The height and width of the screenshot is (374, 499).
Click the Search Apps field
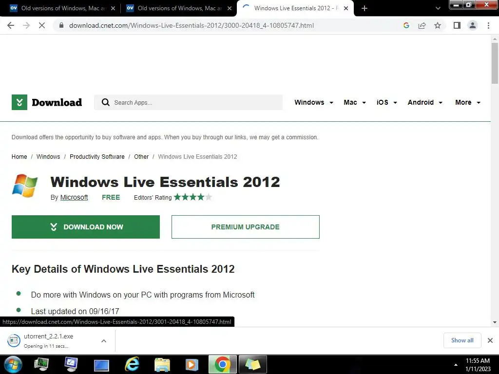click(189, 102)
